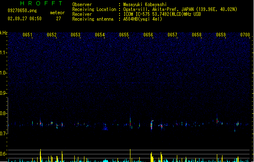Viewport: 254px width, 162px height.
Task: Click the 0.9 kHz axis tick label
Action: pyautogui.click(x=3, y=93)
